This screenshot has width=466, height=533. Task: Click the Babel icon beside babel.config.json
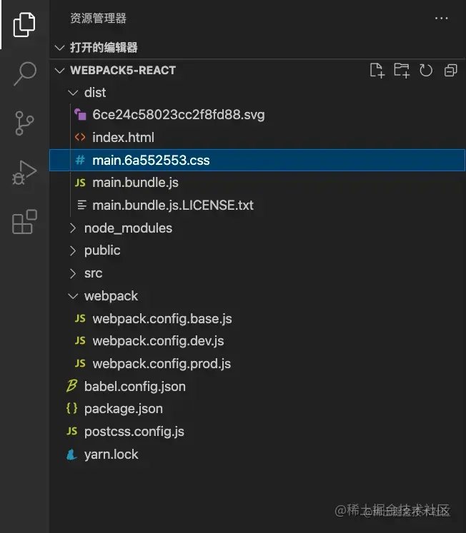pos(71,386)
